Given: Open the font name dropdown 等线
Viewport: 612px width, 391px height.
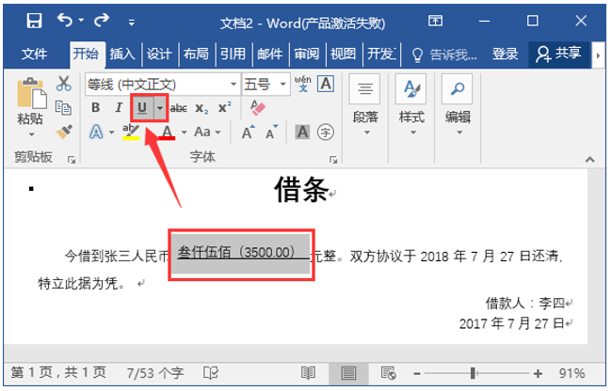Looking at the screenshot, I should 233,84.
